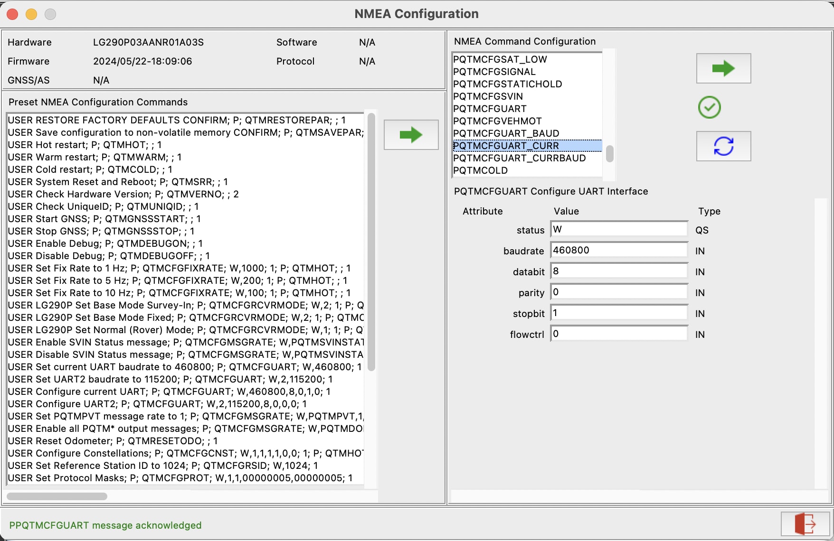Select Enable all PQTM* output messages preset
Viewport: 834px width, 541px height.
pos(186,429)
